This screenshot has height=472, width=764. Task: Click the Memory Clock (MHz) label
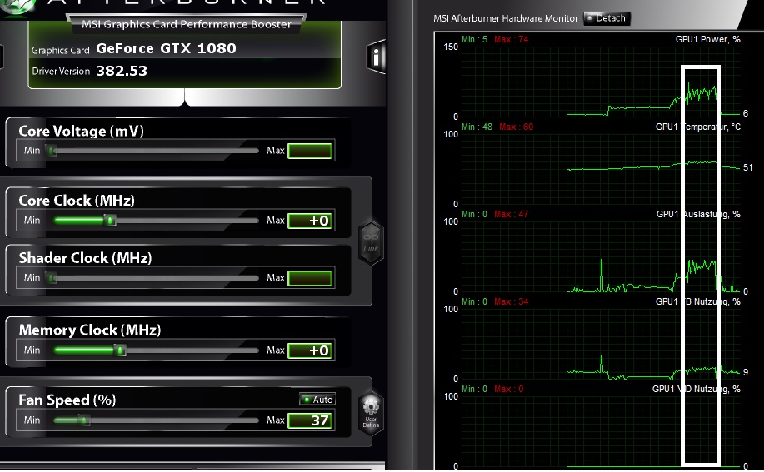click(x=90, y=330)
